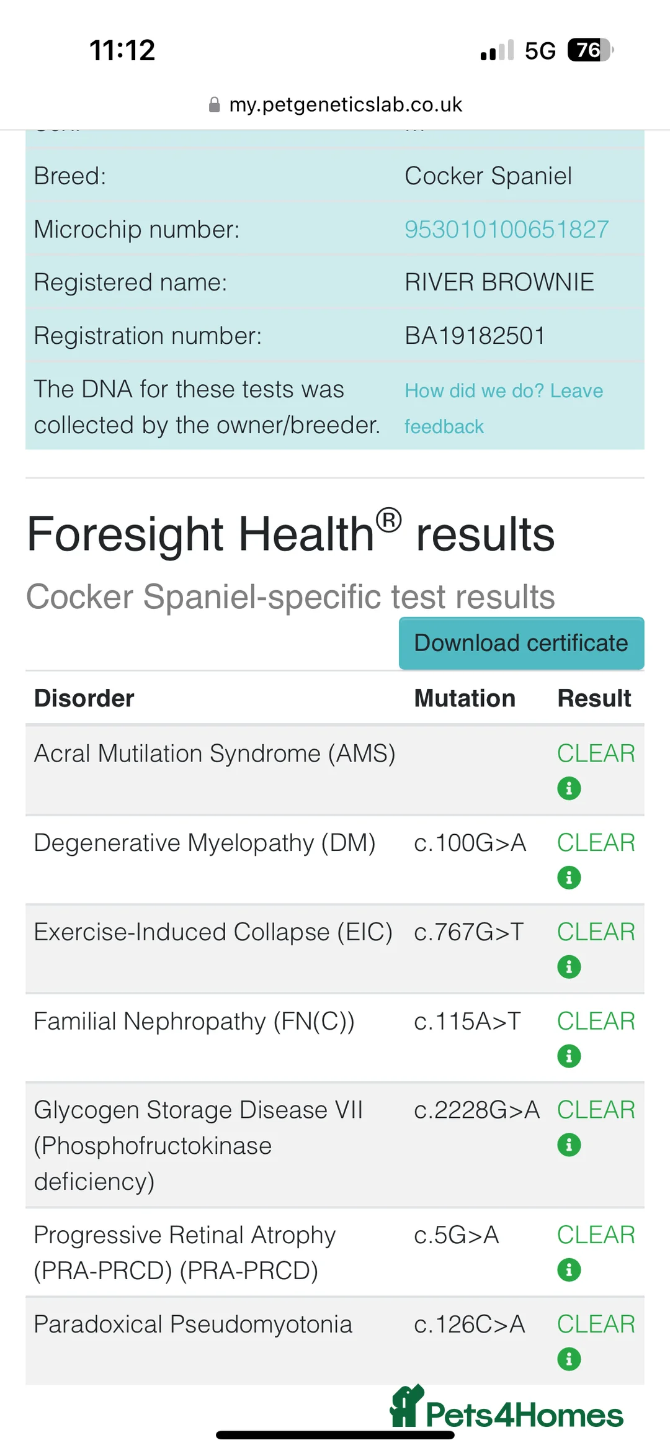This screenshot has height=1453, width=670.
Task: Tap the padlock icon in address bar
Action: 215,104
